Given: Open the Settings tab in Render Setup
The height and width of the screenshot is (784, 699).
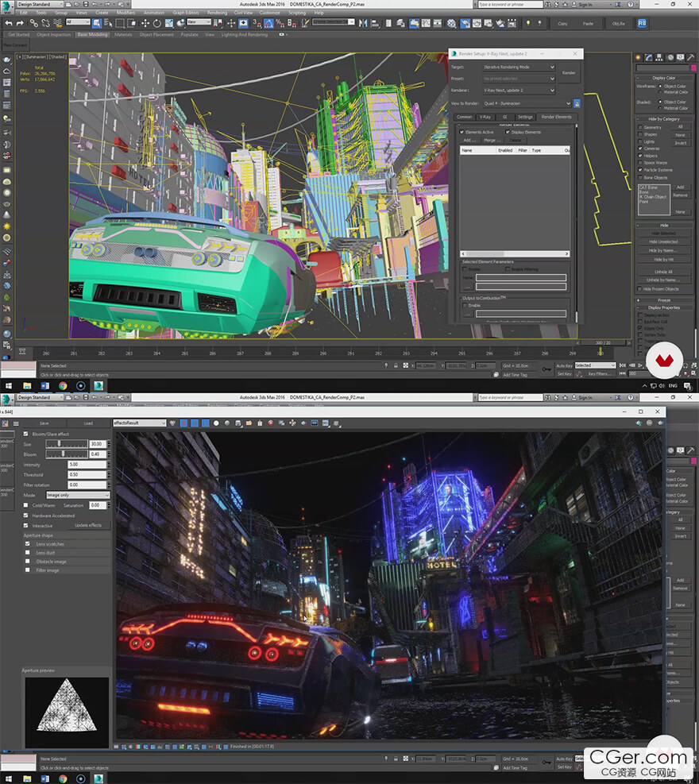Looking at the screenshot, I should [x=525, y=117].
